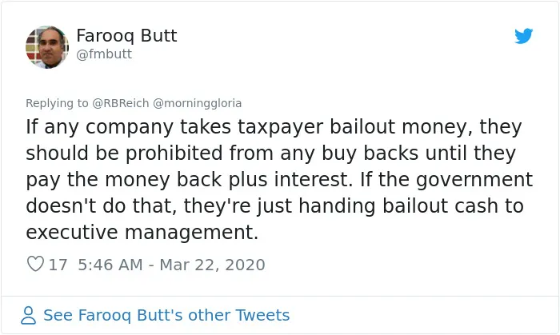
Task: Open Farooq Butt's profile photo
Action: click(x=47, y=47)
